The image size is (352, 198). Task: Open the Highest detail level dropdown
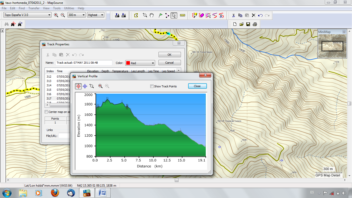(x=96, y=15)
